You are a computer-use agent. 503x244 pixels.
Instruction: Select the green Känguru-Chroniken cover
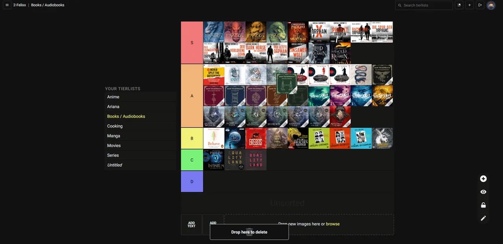coord(319,138)
